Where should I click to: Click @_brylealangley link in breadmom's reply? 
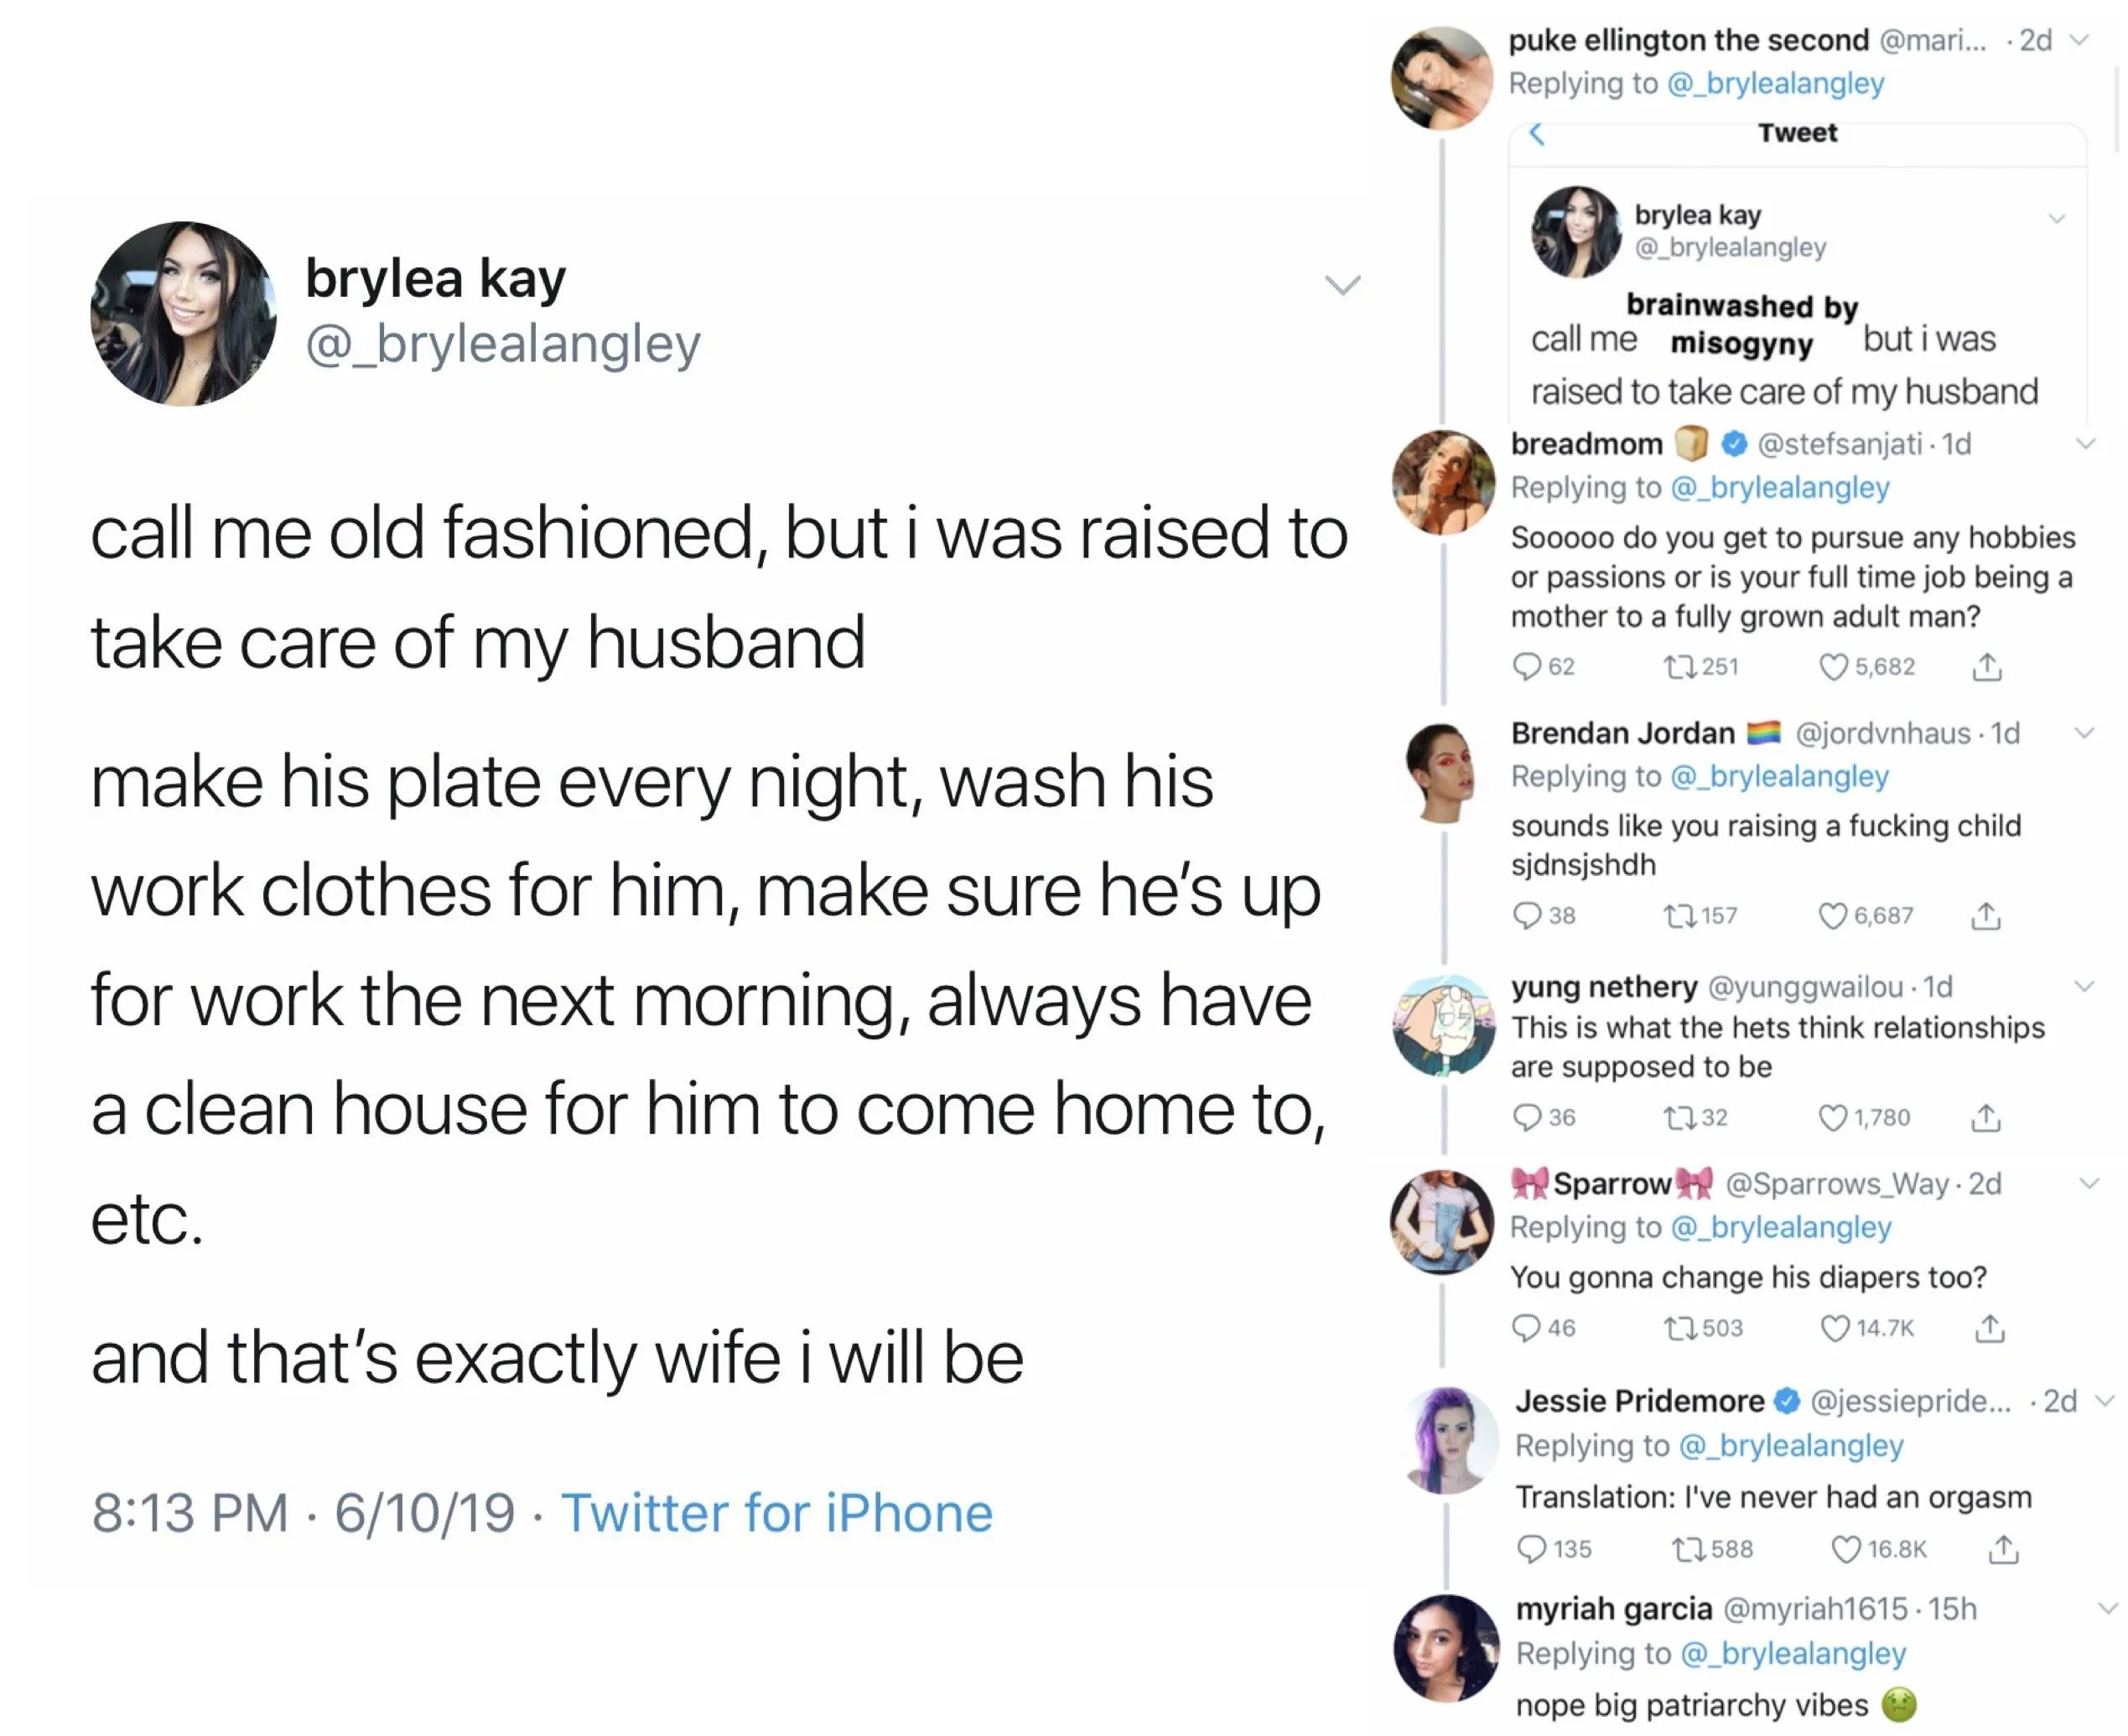[1780, 487]
